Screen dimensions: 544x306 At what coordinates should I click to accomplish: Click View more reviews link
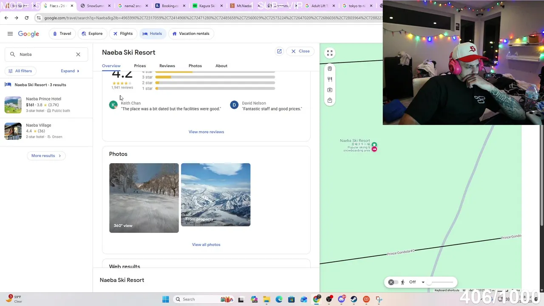coord(206,132)
